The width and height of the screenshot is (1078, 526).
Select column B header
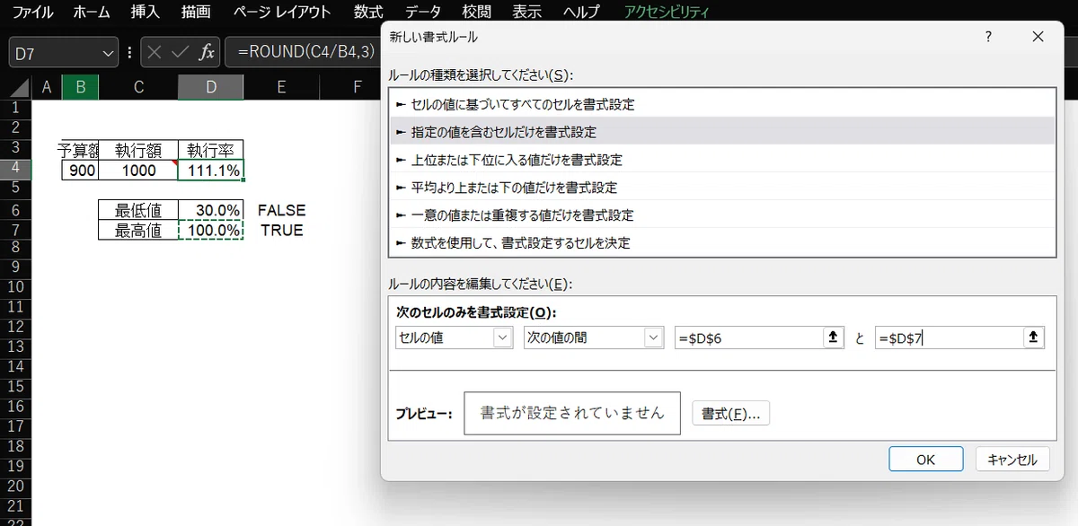pos(80,86)
